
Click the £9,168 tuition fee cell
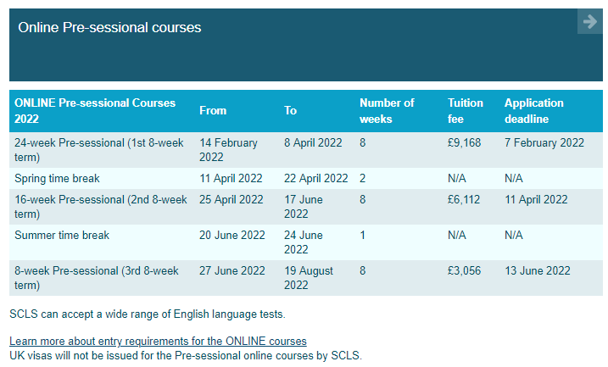point(464,142)
